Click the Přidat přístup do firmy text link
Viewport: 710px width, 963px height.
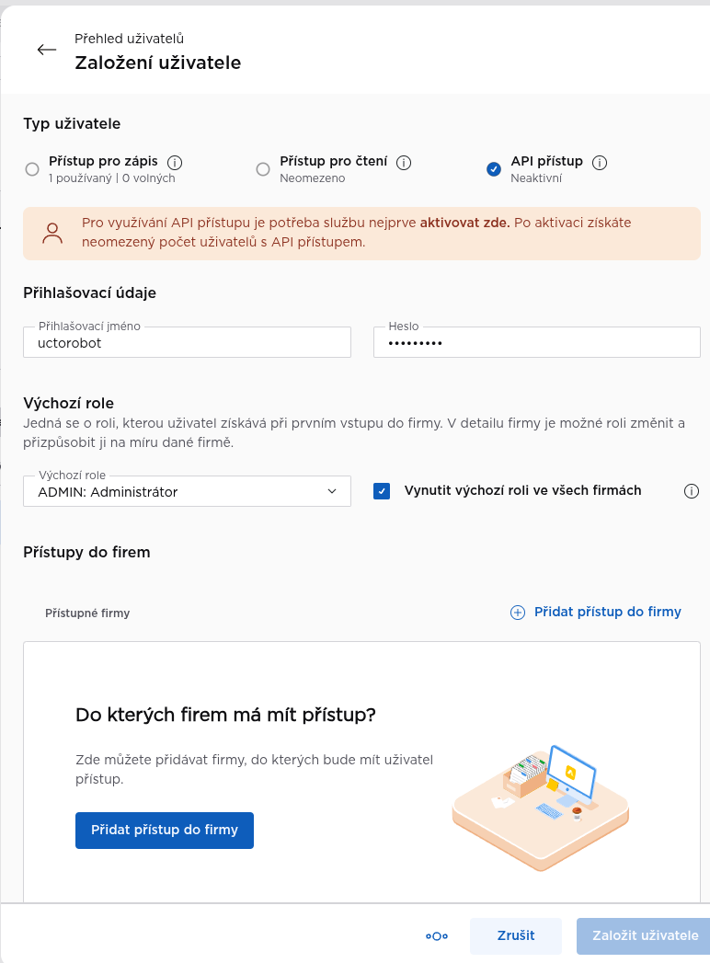(x=607, y=612)
